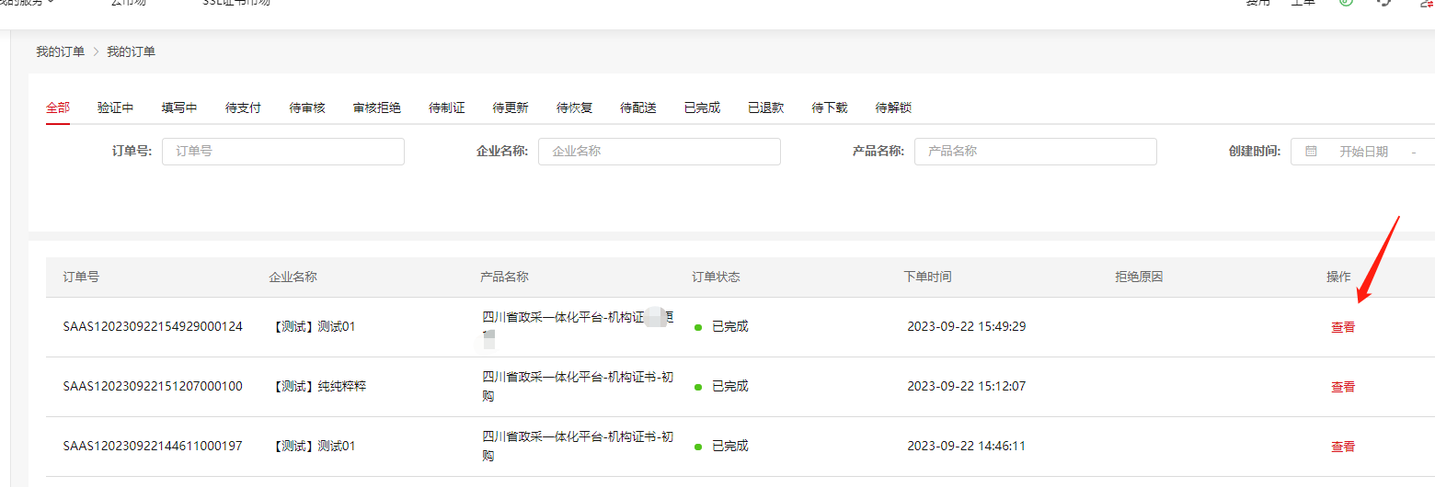Focus the 订单号 search input
This screenshot has height=487, width=1435.
pyautogui.click(x=283, y=152)
